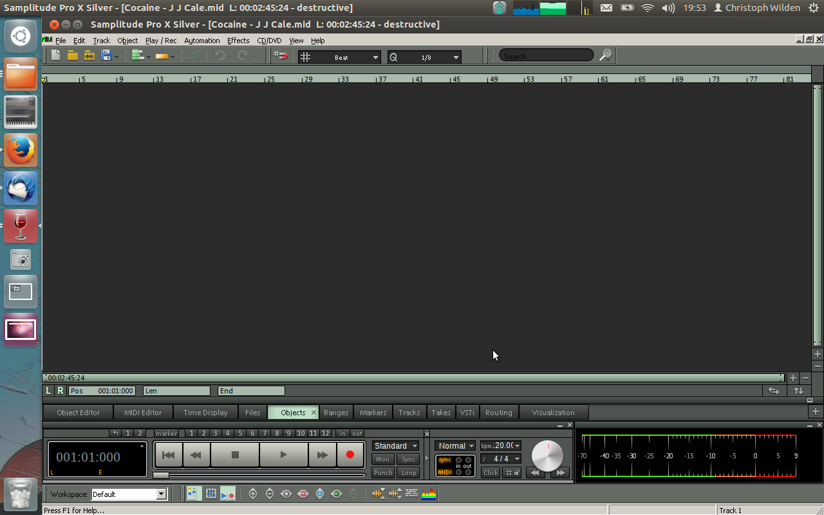Open a project with the folder icon
The width and height of the screenshot is (824, 515).
73,55
